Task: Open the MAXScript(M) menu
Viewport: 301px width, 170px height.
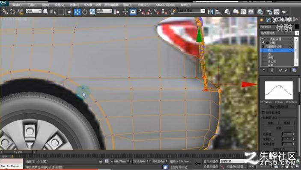Action: click(166, 5)
